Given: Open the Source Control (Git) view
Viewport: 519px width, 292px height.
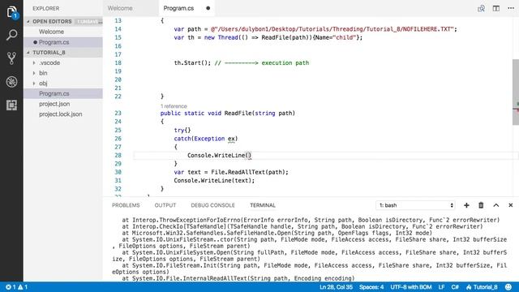Looking at the screenshot, I should 11,58.
